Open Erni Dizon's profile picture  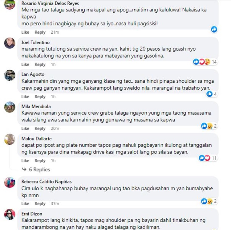[10, 214]
